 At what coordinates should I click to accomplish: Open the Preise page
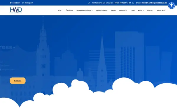coord(113,10)
